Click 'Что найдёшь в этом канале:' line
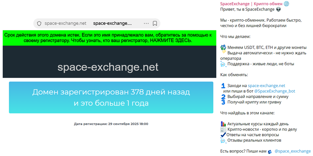Image resolution: width=313 pixels, height=156 pixels. click(247, 113)
